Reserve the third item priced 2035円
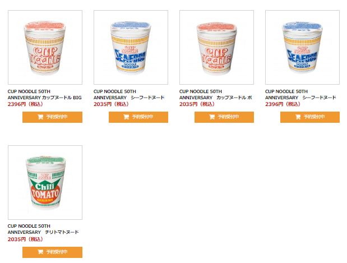This screenshot has height=263, width=347. tap(224, 117)
